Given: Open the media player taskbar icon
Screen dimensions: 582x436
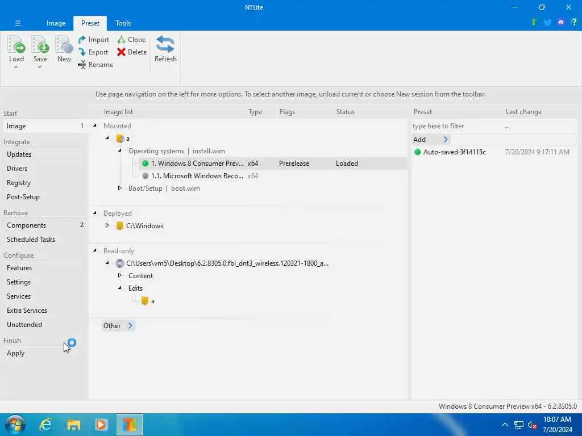Looking at the screenshot, I should pos(101,425).
